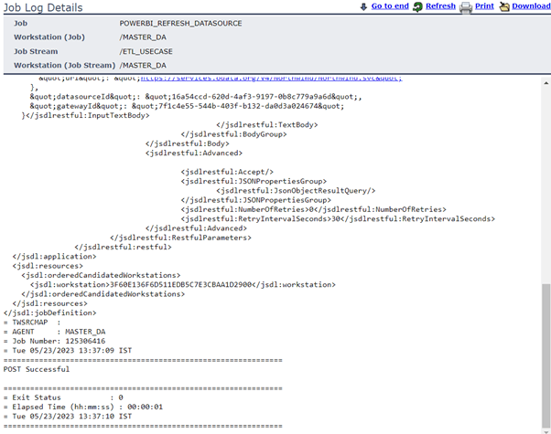Click the Go to end down-arrow icon

coord(363,6)
